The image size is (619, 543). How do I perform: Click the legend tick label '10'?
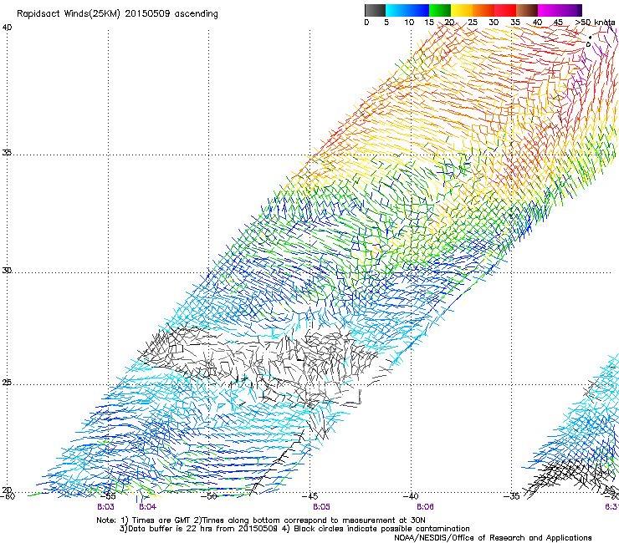tap(409, 23)
